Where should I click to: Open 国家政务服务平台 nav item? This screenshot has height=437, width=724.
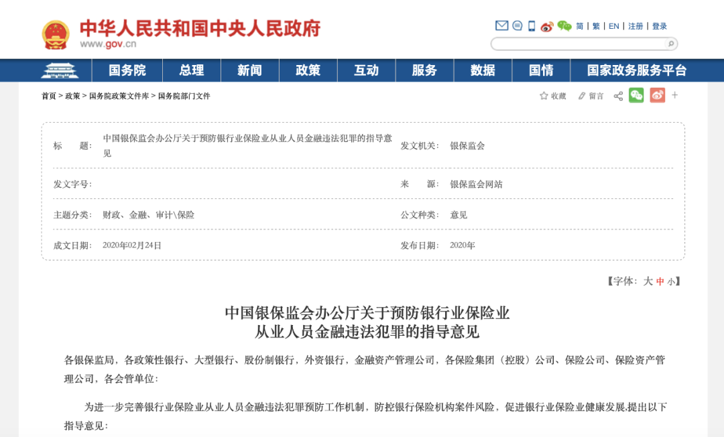coord(637,70)
